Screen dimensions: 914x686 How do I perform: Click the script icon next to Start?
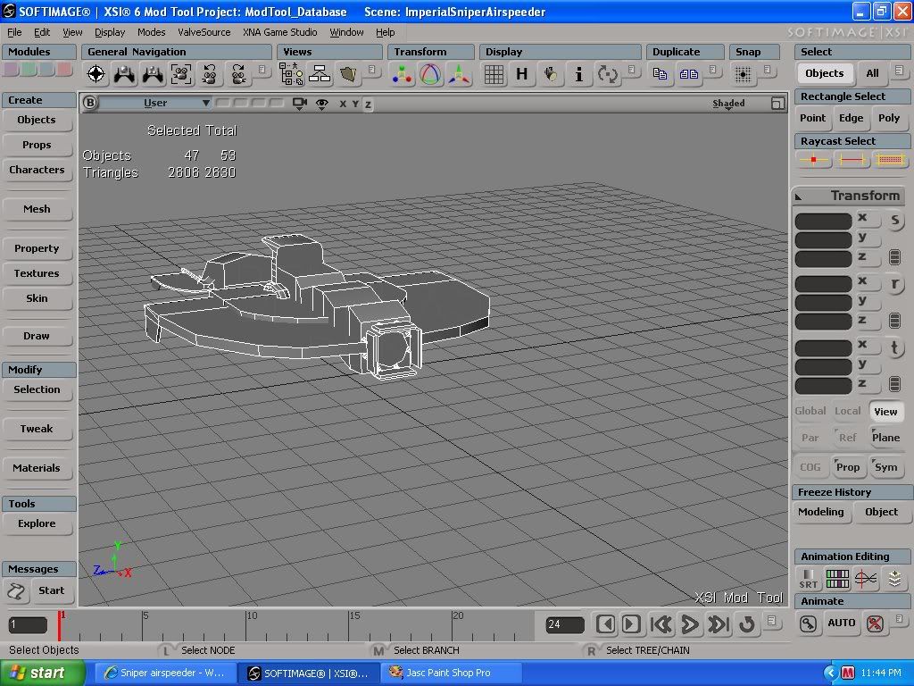(16, 591)
